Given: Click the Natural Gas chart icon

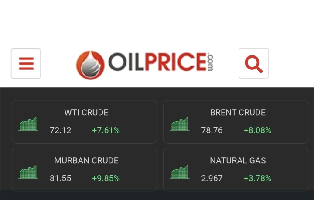Looking at the screenshot, I should tap(180, 172).
